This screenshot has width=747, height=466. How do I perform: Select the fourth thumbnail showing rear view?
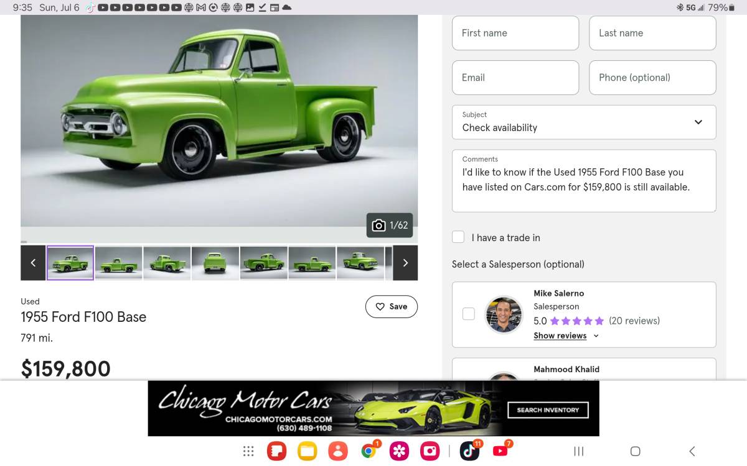click(x=215, y=263)
